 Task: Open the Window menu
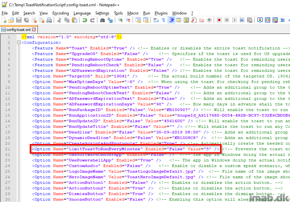click(x=179, y=13)
